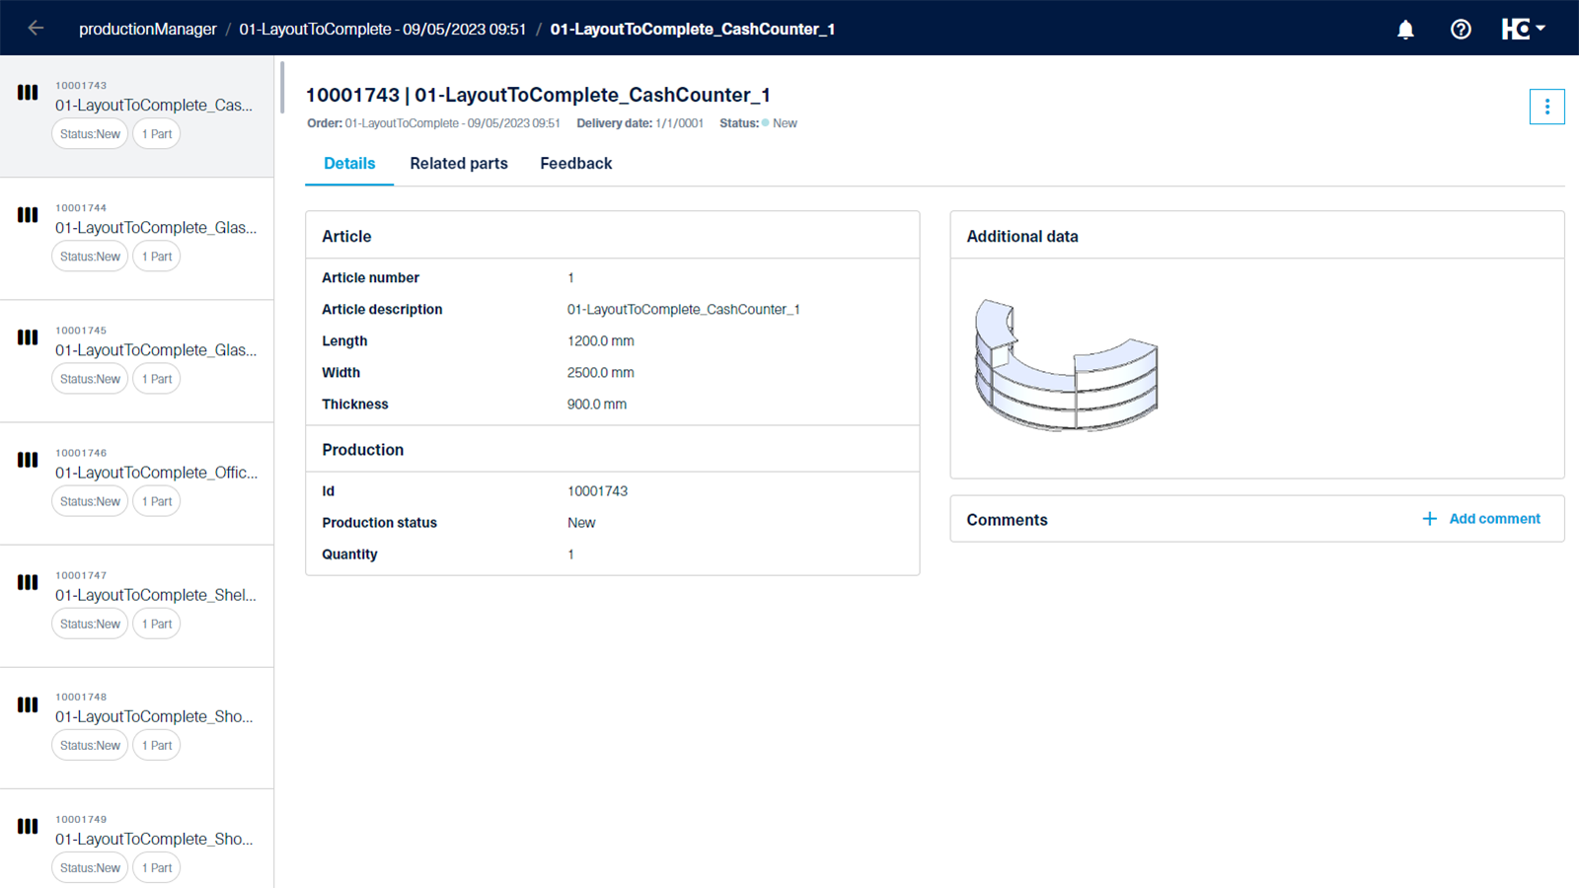Switch to the Feedback tab

[x=576, y=164]
